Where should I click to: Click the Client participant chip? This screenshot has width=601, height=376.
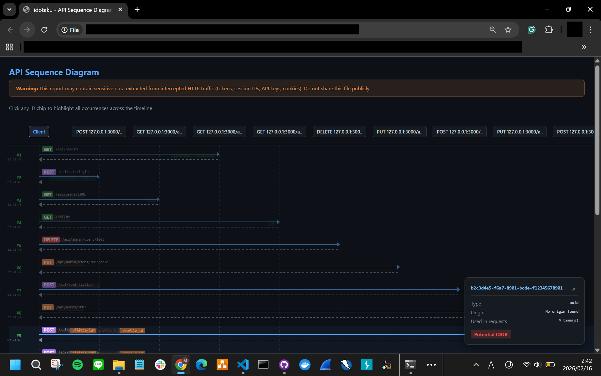click(39, 132)
